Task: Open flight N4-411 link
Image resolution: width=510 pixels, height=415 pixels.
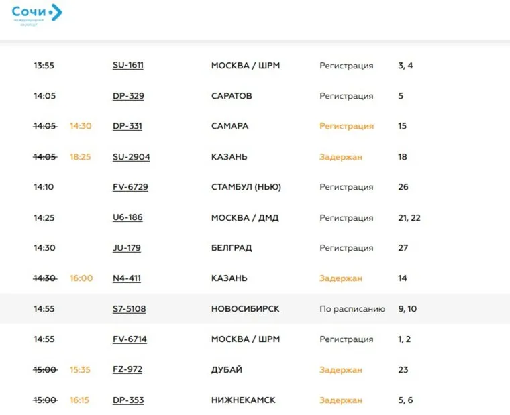Action: pos(126,278)
